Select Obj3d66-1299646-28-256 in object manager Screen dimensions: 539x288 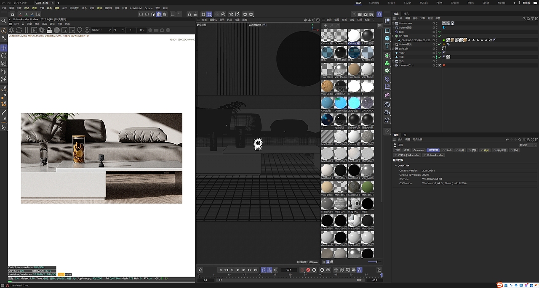point(416,40)
